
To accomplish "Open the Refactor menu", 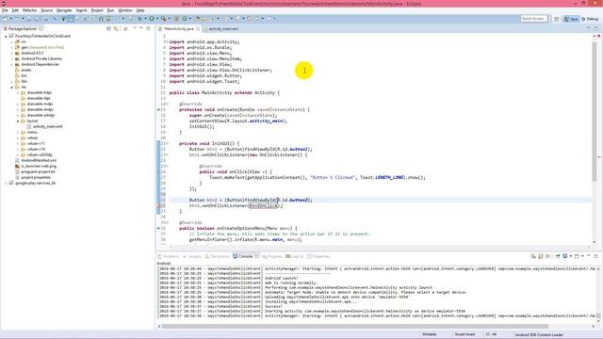I will pos(29,10).
